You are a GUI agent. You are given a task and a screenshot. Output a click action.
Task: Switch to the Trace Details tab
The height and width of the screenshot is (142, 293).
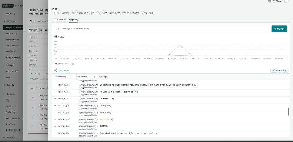pos(60,19)
